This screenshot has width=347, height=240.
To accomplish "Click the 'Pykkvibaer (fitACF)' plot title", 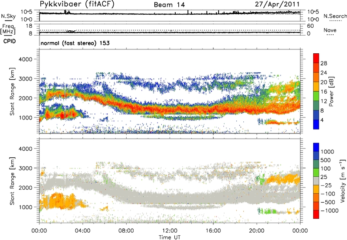I will (x=77, y=4).
